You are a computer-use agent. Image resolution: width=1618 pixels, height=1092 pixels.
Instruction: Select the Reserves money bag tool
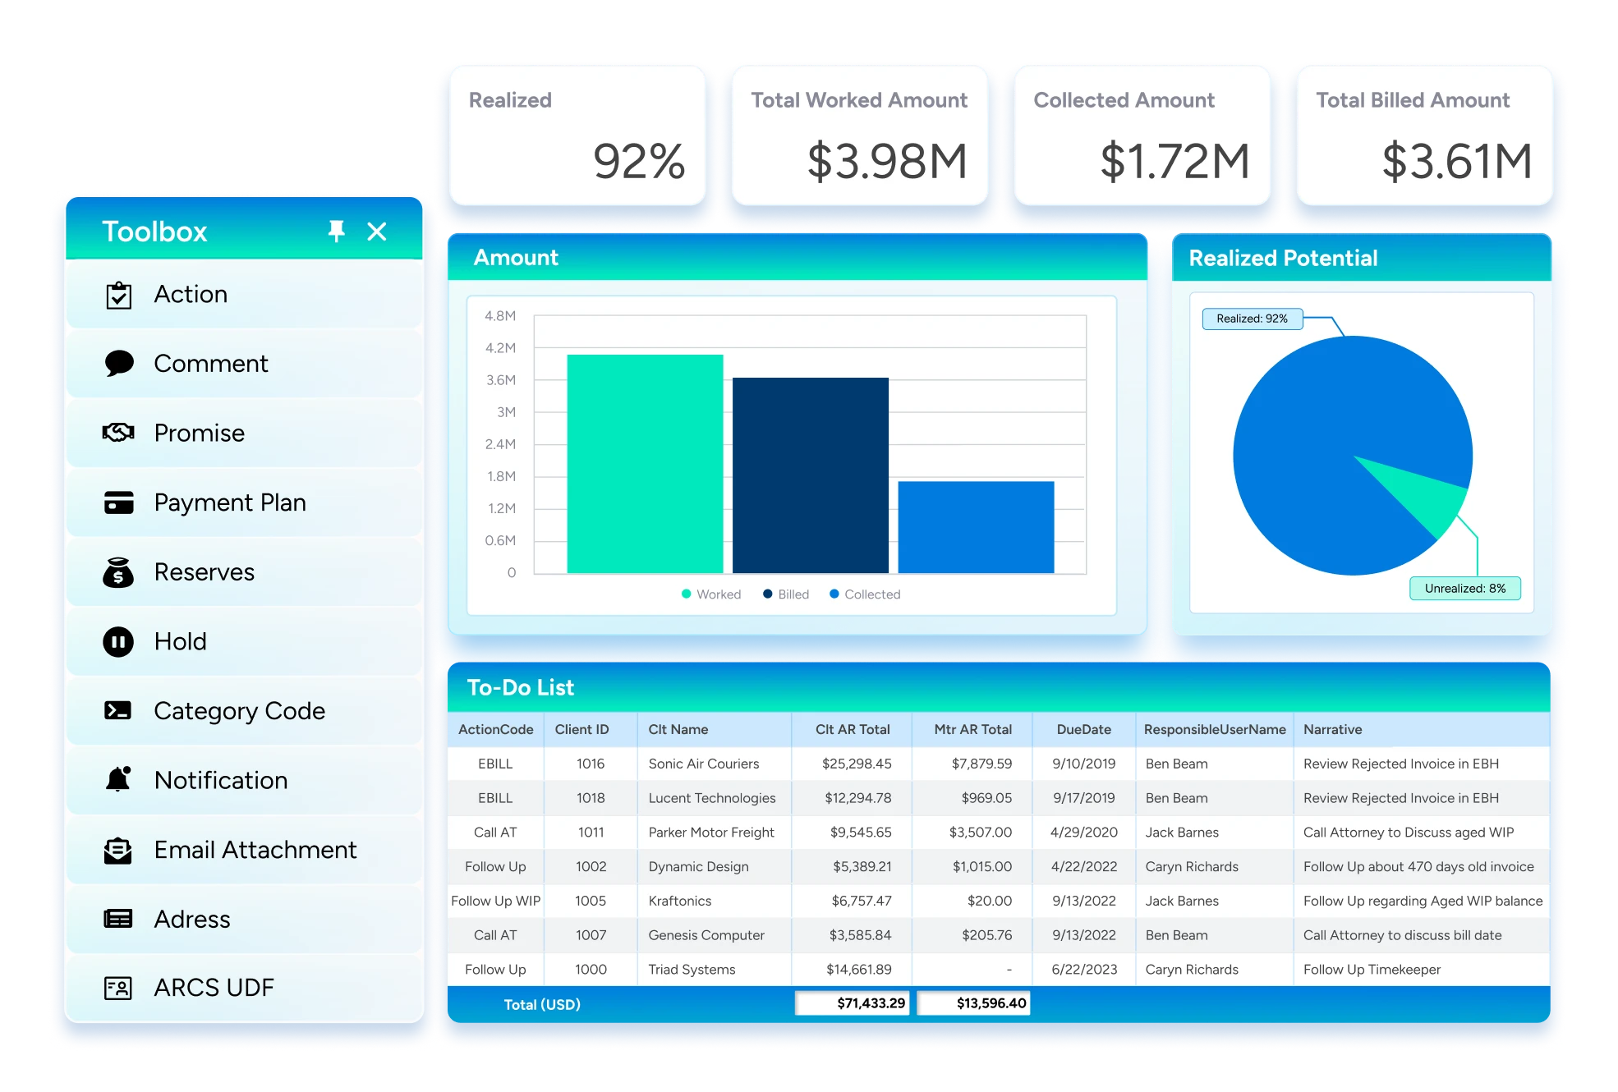tap(205, 571)
